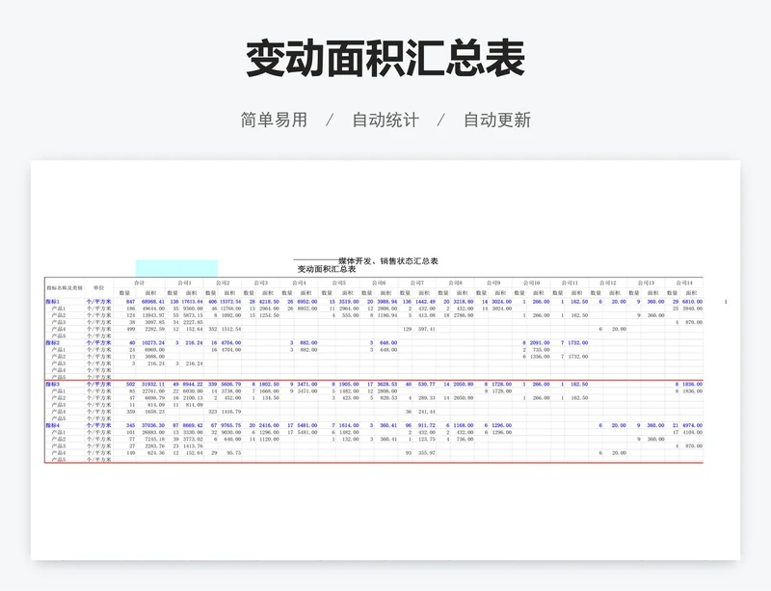
Task: Click the 4704.00 bold cell in 指标2 row
Action: click(231, 343)
